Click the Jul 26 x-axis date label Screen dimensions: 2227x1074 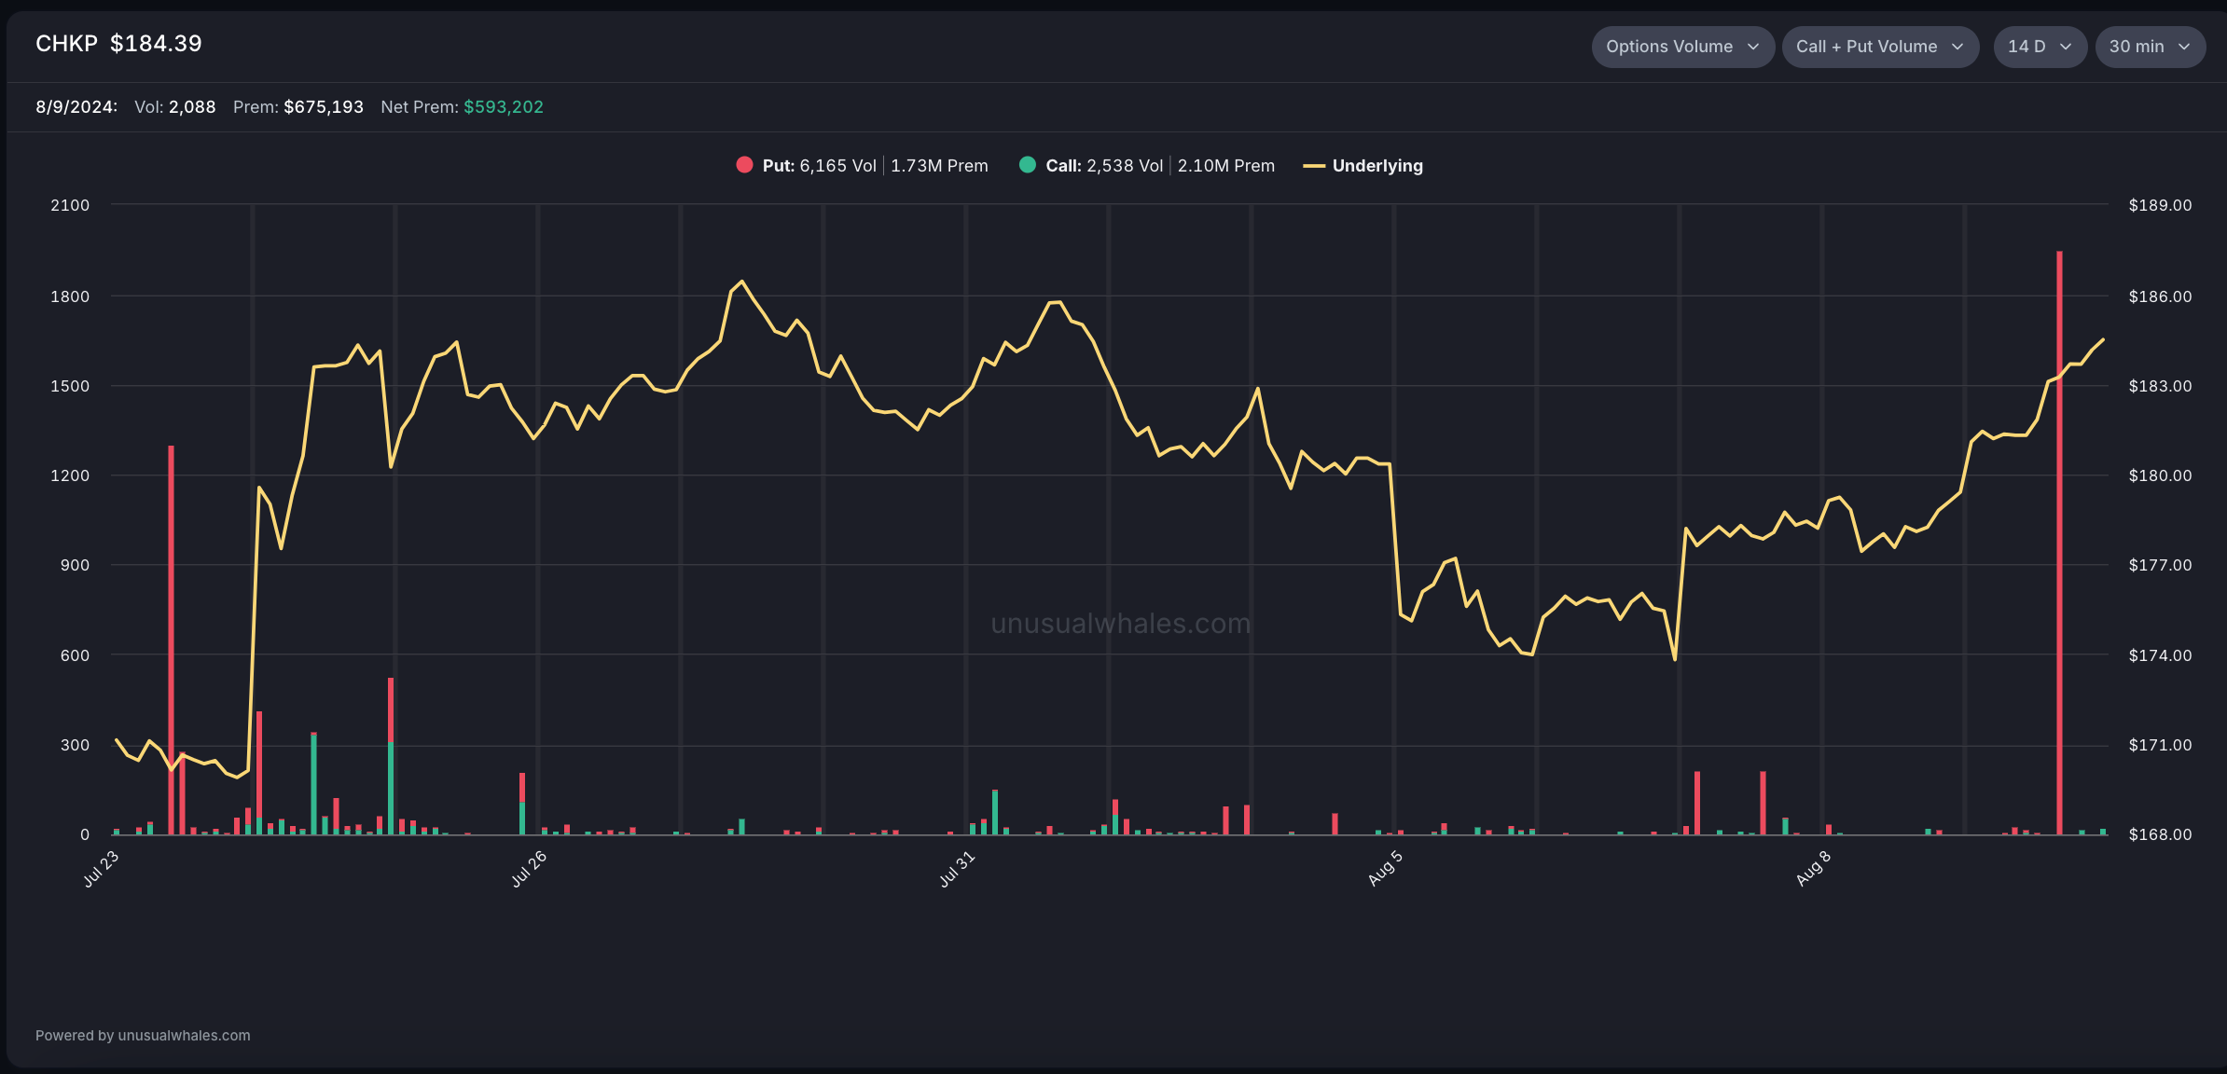[529, 869]
